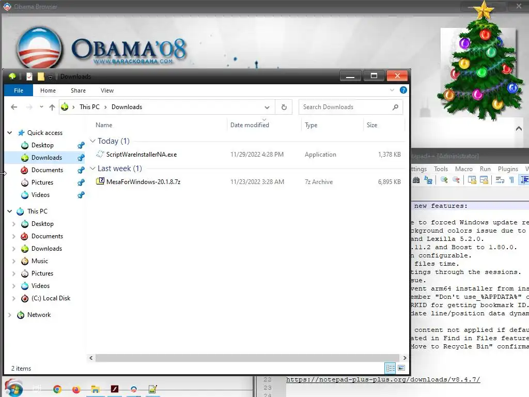Click the Properties icon in Explorer's quick access toolbar
The width and height of the screenshot is (529, 397).
click(29, 77)
